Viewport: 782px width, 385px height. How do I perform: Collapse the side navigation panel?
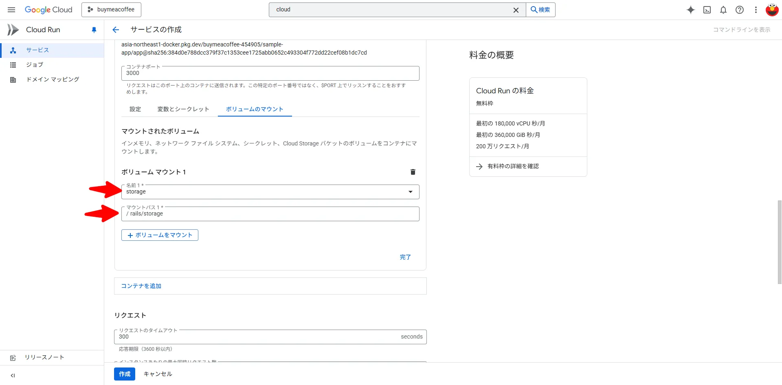click(13, 375)
